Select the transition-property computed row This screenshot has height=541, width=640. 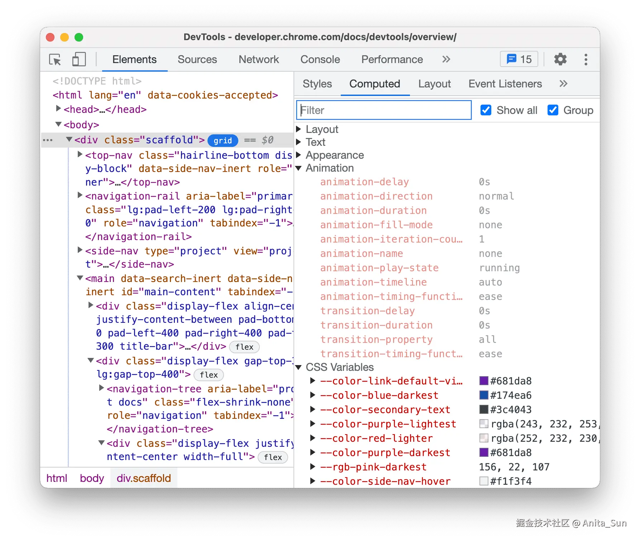(x=447, y=340)
